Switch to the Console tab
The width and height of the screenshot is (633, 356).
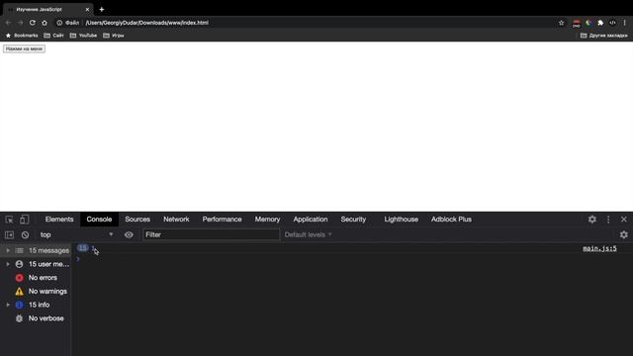tap(99, 220)
